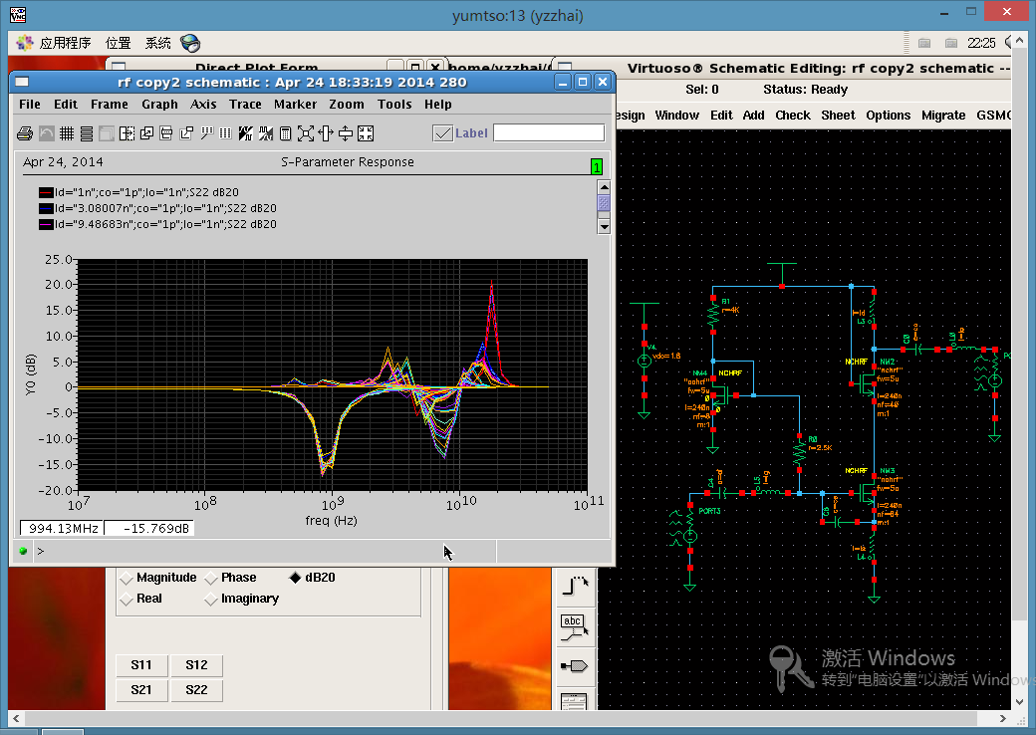
Task: Select the Phase radio option
Action: [211, 579]
